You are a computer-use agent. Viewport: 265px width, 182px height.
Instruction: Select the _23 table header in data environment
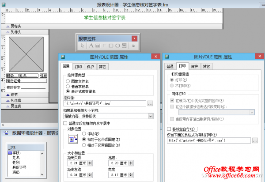[x=26, y=148]
